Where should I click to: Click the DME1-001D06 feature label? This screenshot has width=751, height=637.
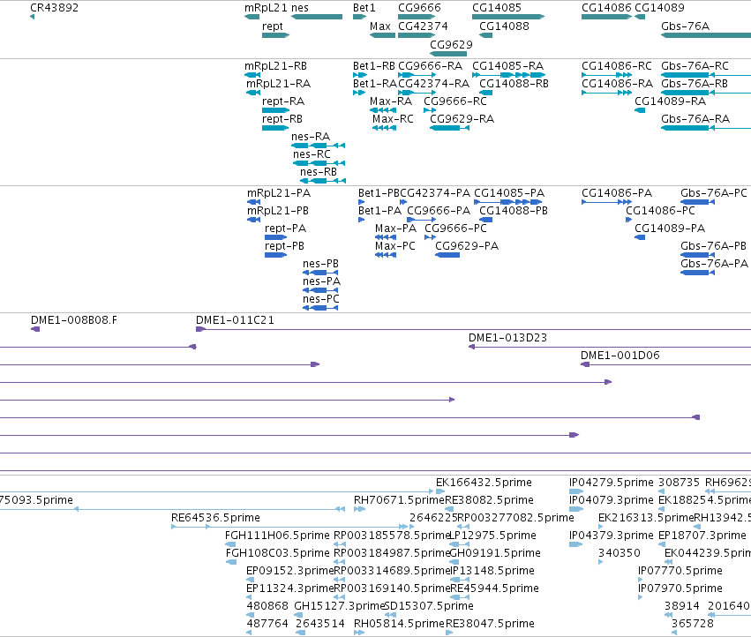(620, 356)
